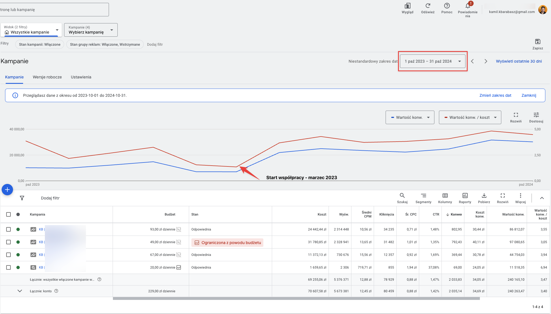Click campaign type icon in 1 659,65 zł row
This screenshot has height=314, width=551.
click(x=33, y=267)
